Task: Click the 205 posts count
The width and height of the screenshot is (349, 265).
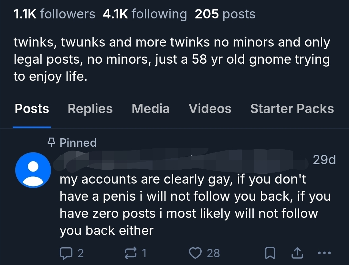Action: (x=225, y=14)
